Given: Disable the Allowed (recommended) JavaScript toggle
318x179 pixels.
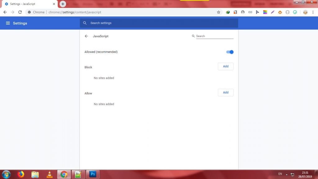Looking at the screenshot, I should click(x=230, y=52).
